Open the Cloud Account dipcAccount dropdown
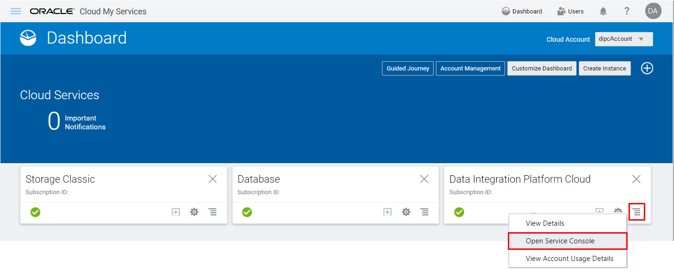Image resolution: width=674 pixels, height=273 pixels. [624, 39]
